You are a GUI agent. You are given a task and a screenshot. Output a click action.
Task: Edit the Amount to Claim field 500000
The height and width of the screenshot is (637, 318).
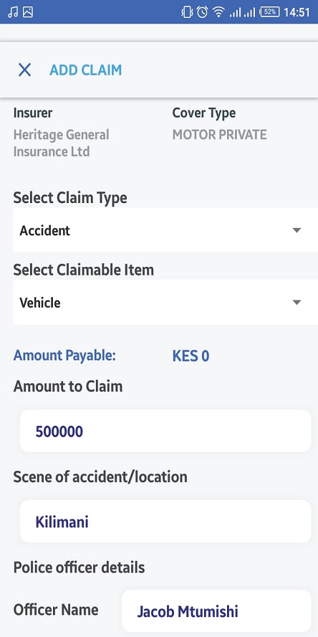[165, 430]
